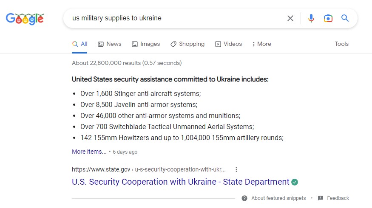Click the blue magnifier search button
Screen dimensions: 372x208
[345, 18]
